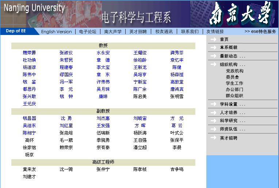Expand the 学科设置 sidebar section
Screen dimensions: 279x188
[232, 105]
